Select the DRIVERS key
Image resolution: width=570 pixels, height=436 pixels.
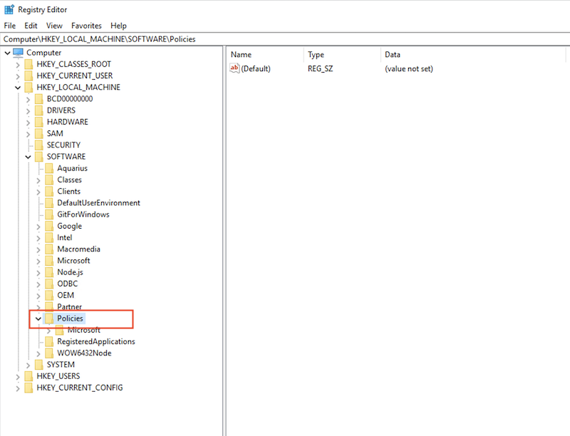(x=61, y=110)
